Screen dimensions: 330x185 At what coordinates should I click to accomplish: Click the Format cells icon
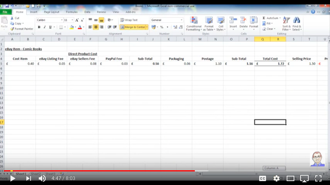(x=254, y=21)
